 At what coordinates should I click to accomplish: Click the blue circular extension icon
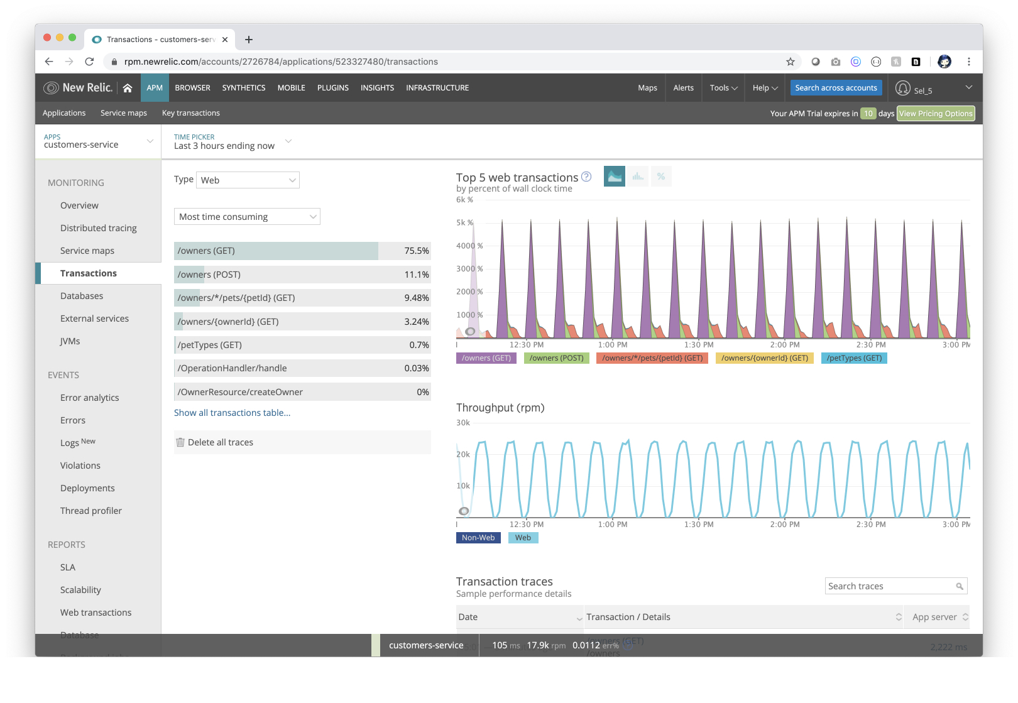856,62
